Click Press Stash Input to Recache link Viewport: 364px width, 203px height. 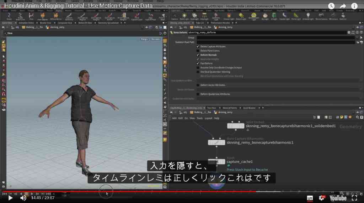(247, 170)
